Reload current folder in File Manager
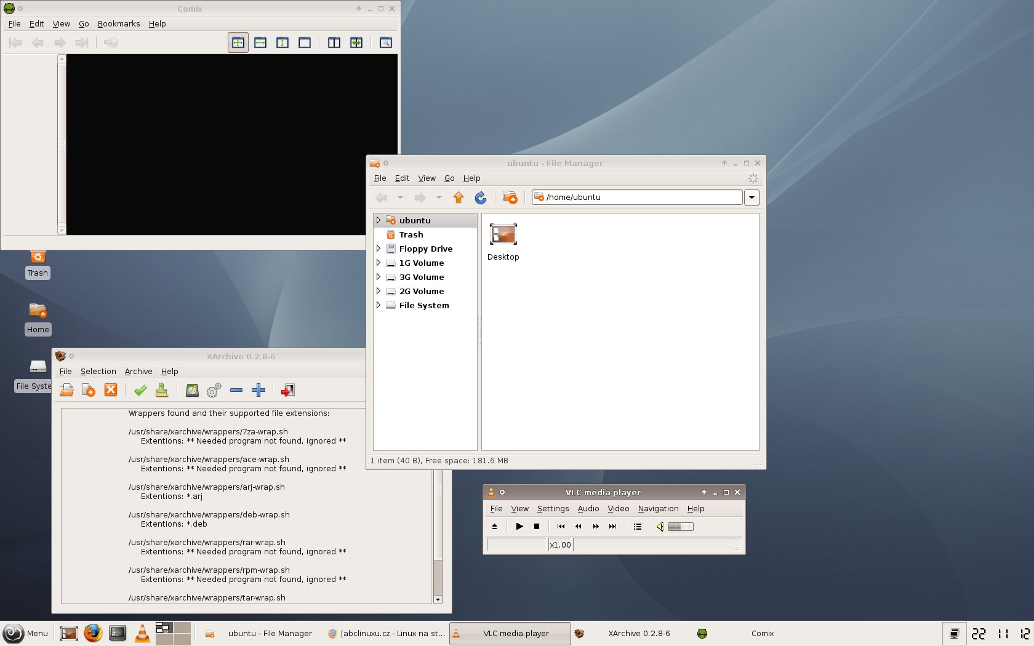The height and width of the screenshot is (646, 1034). pyautogui.click(x=481, y=197)
